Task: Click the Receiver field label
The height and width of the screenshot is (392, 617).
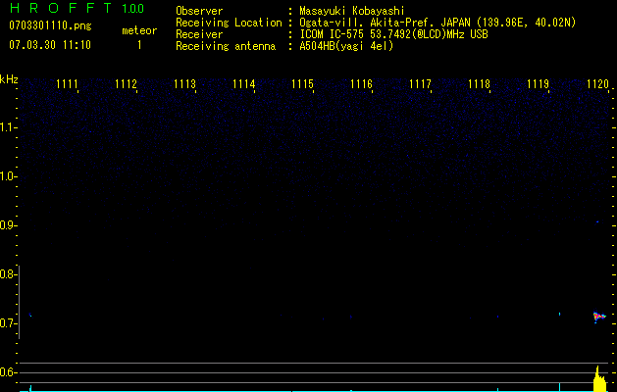Action: point(199,34)
